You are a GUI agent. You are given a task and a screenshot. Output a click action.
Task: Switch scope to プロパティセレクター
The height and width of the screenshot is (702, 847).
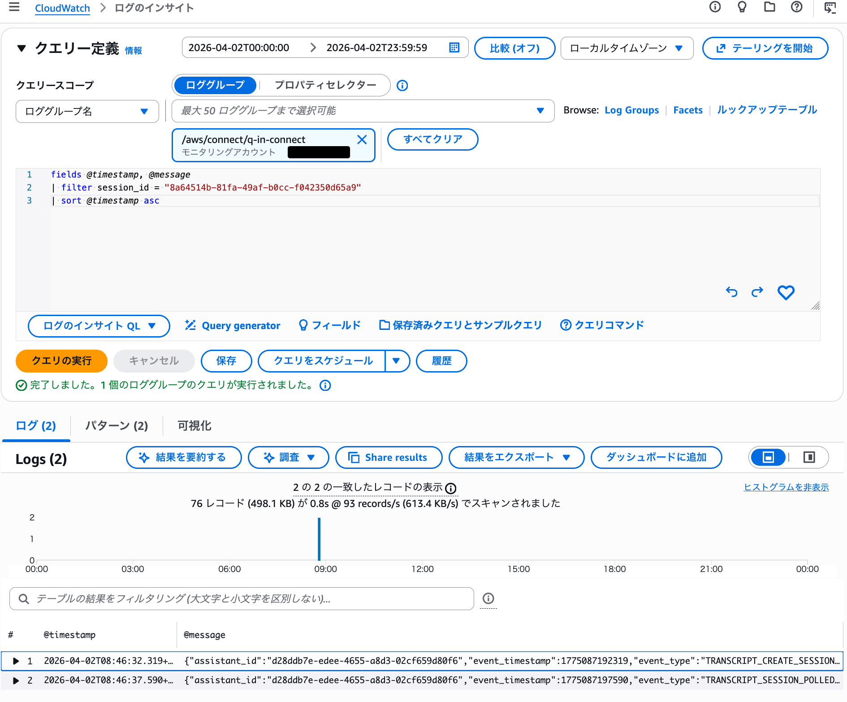[x=325, y=85]
